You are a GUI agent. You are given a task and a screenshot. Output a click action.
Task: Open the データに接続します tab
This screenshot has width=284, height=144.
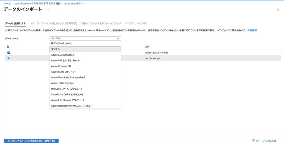pyautogui.click(x=16, y=23)
